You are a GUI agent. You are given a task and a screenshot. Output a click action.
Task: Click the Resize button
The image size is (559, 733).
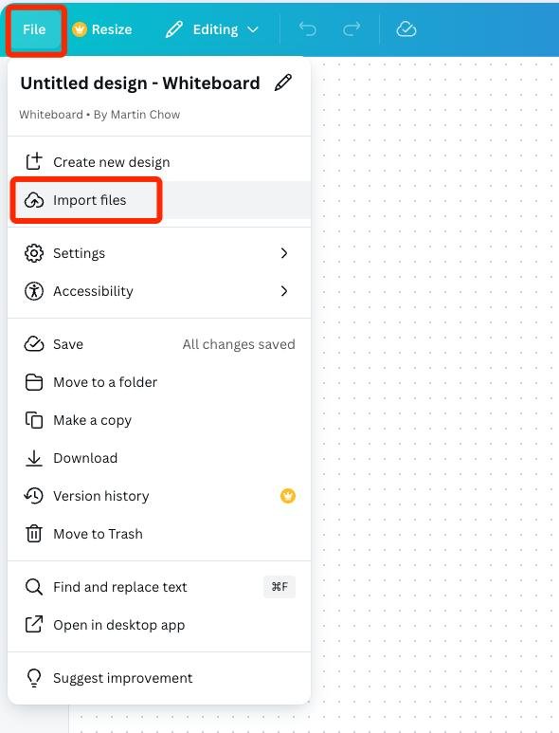coord(102,29)
